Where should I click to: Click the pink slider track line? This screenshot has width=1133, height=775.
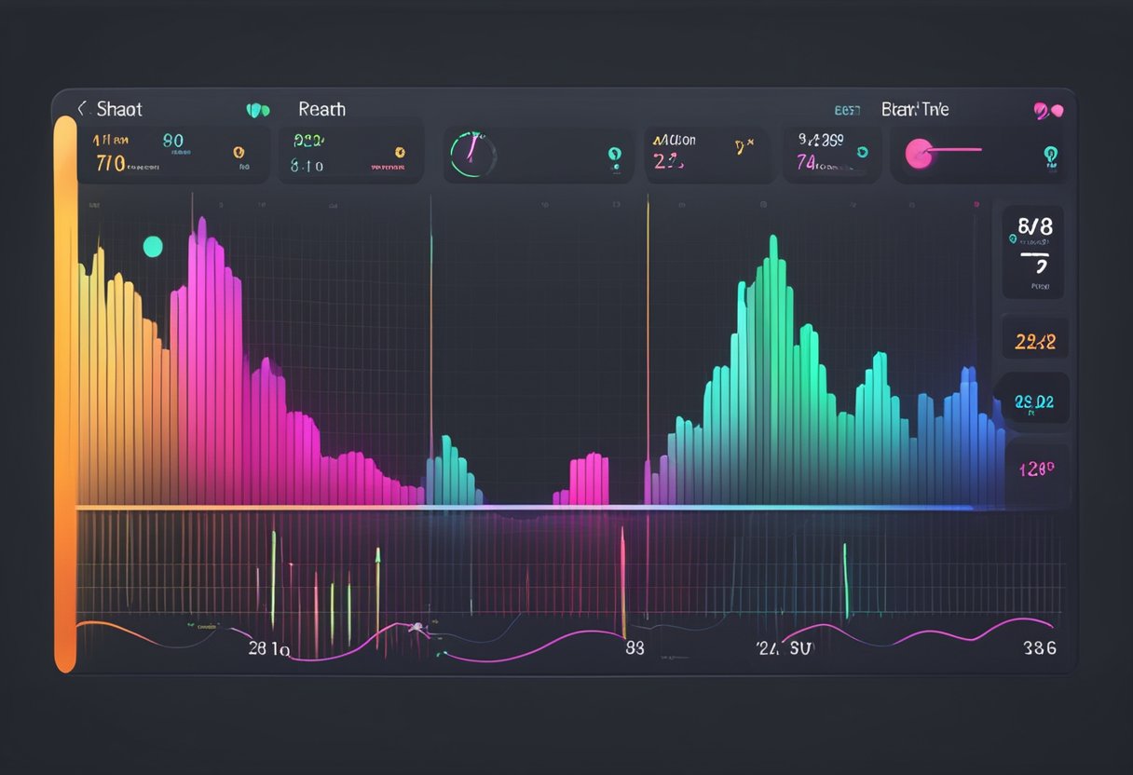[x=957, y=149]
